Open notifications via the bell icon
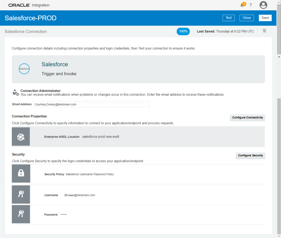281x238 pixels. [243, 5]
